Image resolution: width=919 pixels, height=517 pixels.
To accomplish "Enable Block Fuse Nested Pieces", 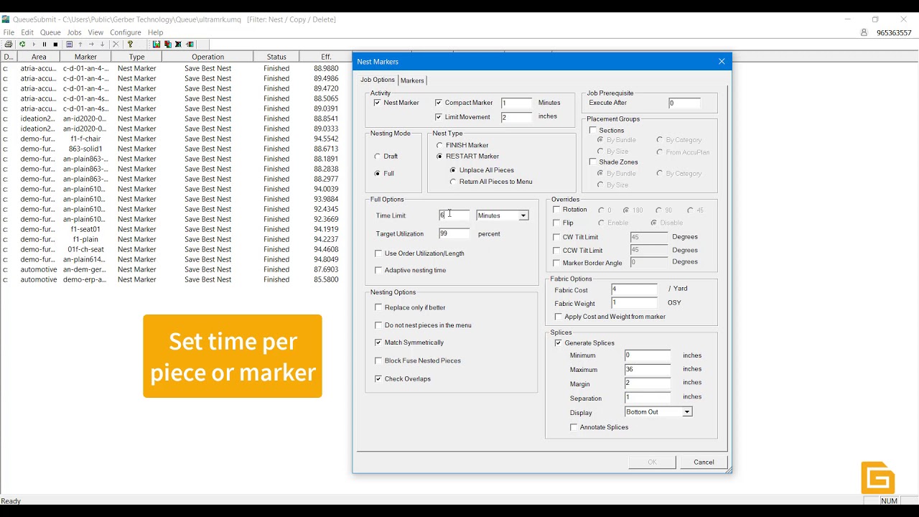I will [x=378, y=360].
